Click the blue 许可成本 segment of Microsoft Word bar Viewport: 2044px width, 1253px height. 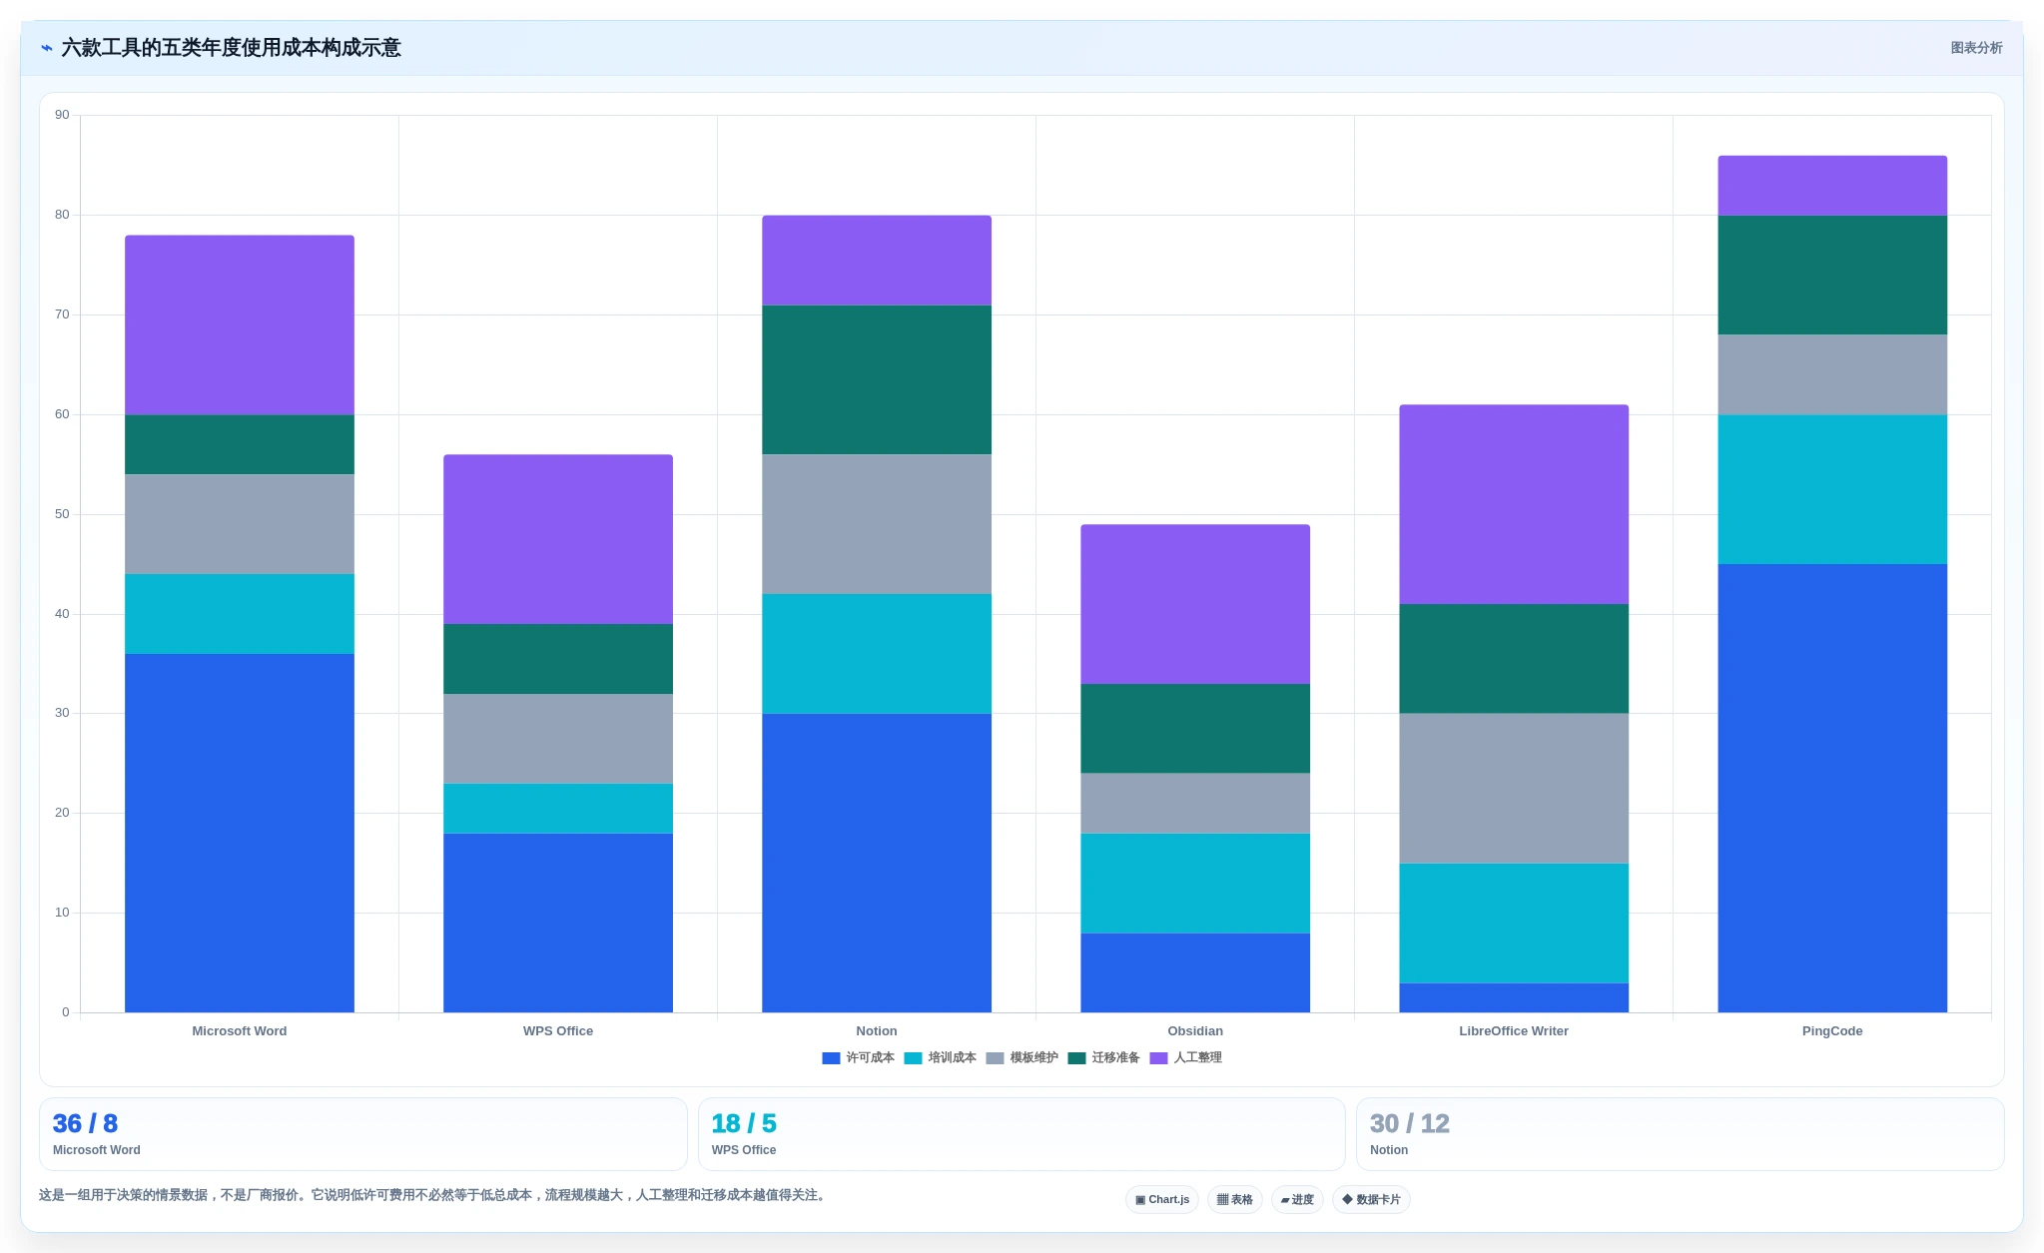[x=240, y=834]
